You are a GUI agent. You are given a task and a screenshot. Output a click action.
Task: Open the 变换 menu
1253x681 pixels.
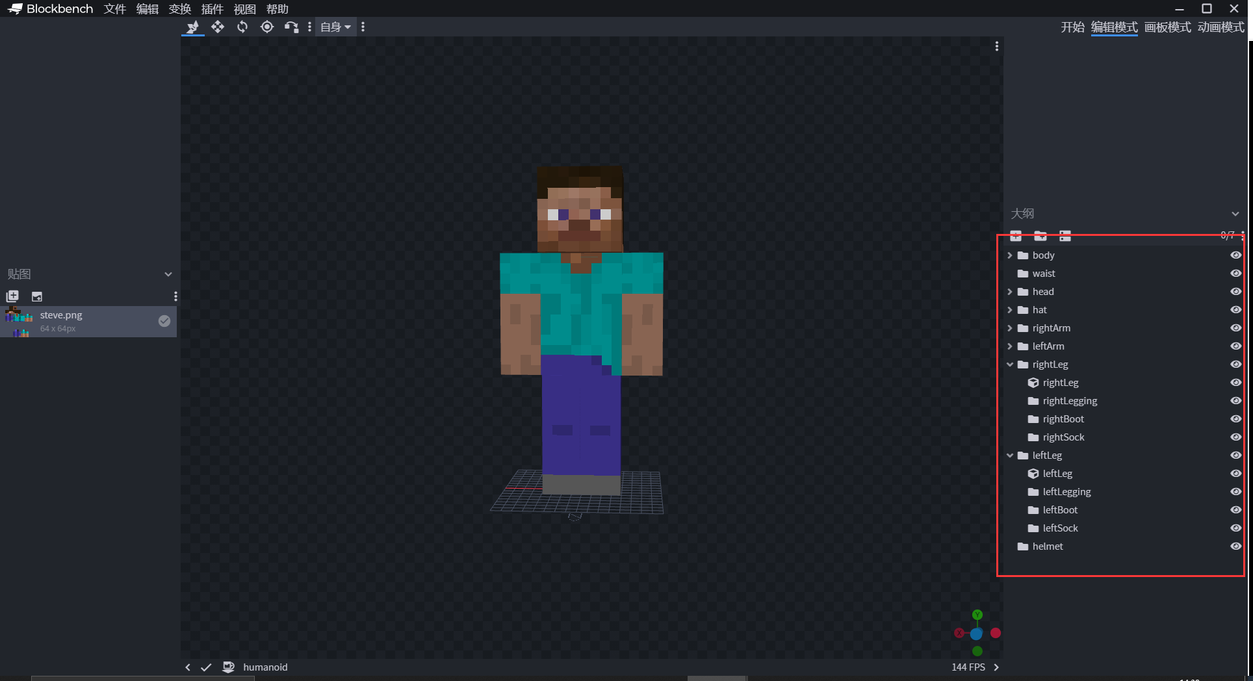(x=180, y=9)
